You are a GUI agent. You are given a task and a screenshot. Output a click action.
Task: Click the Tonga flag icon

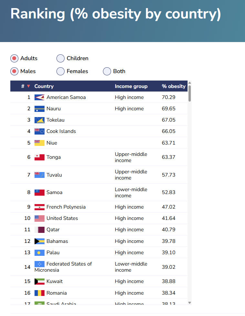[x=39, y=157]
